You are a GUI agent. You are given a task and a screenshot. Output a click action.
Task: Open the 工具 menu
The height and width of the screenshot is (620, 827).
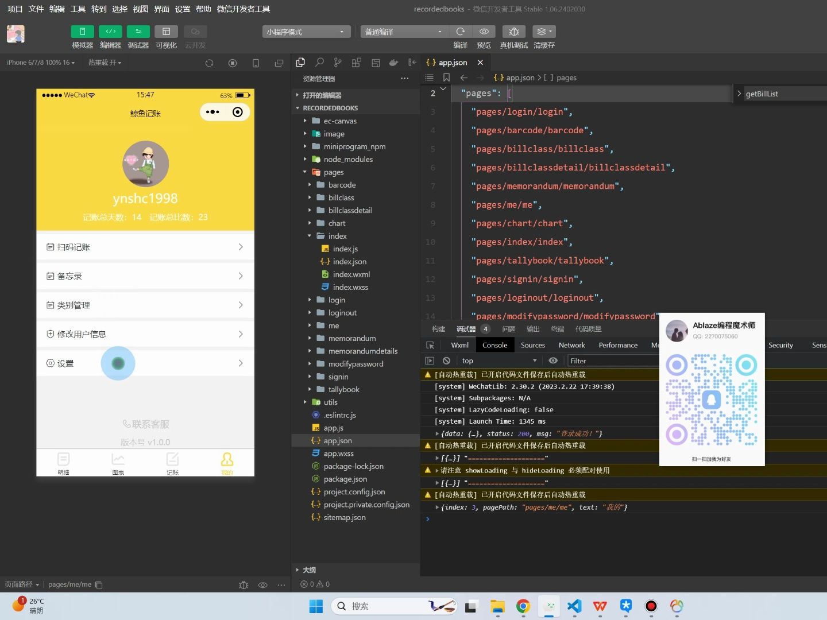pyautogui.click(x=78, y=9)
